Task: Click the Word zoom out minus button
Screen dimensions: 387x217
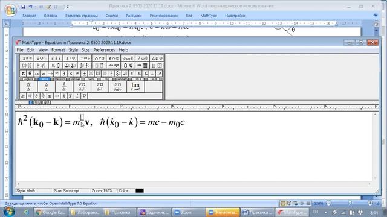Action: [328, 203]
